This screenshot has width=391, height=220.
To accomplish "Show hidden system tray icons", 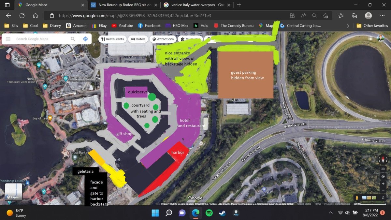I will 331,213.
